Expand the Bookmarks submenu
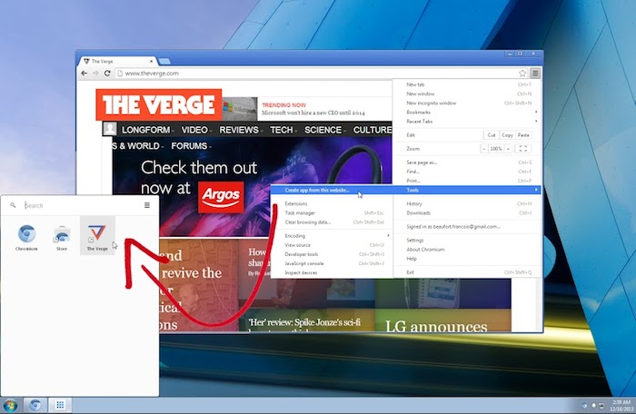The image size is (636, 414). pos(467,112)
